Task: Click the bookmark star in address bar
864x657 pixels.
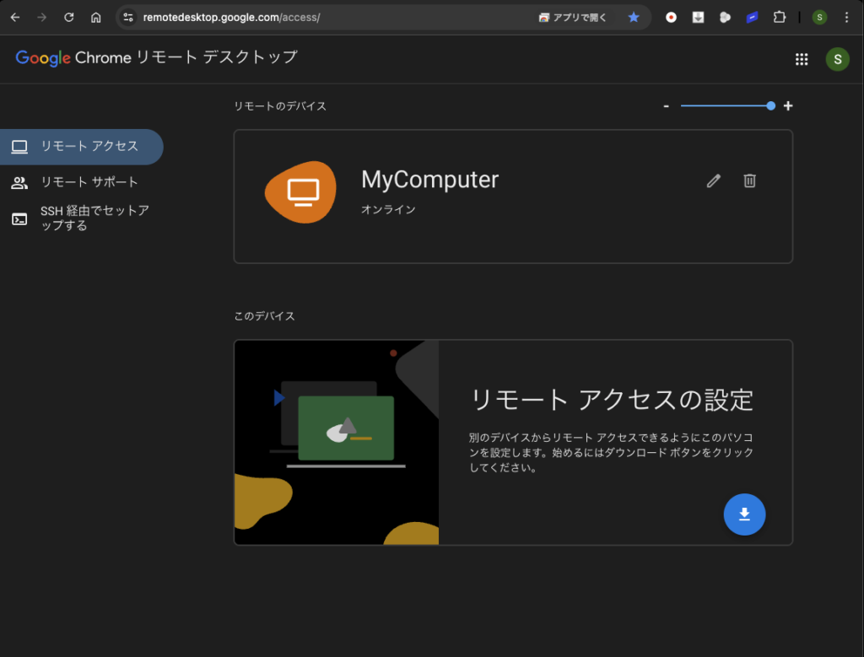Action: tap(634, 17)
